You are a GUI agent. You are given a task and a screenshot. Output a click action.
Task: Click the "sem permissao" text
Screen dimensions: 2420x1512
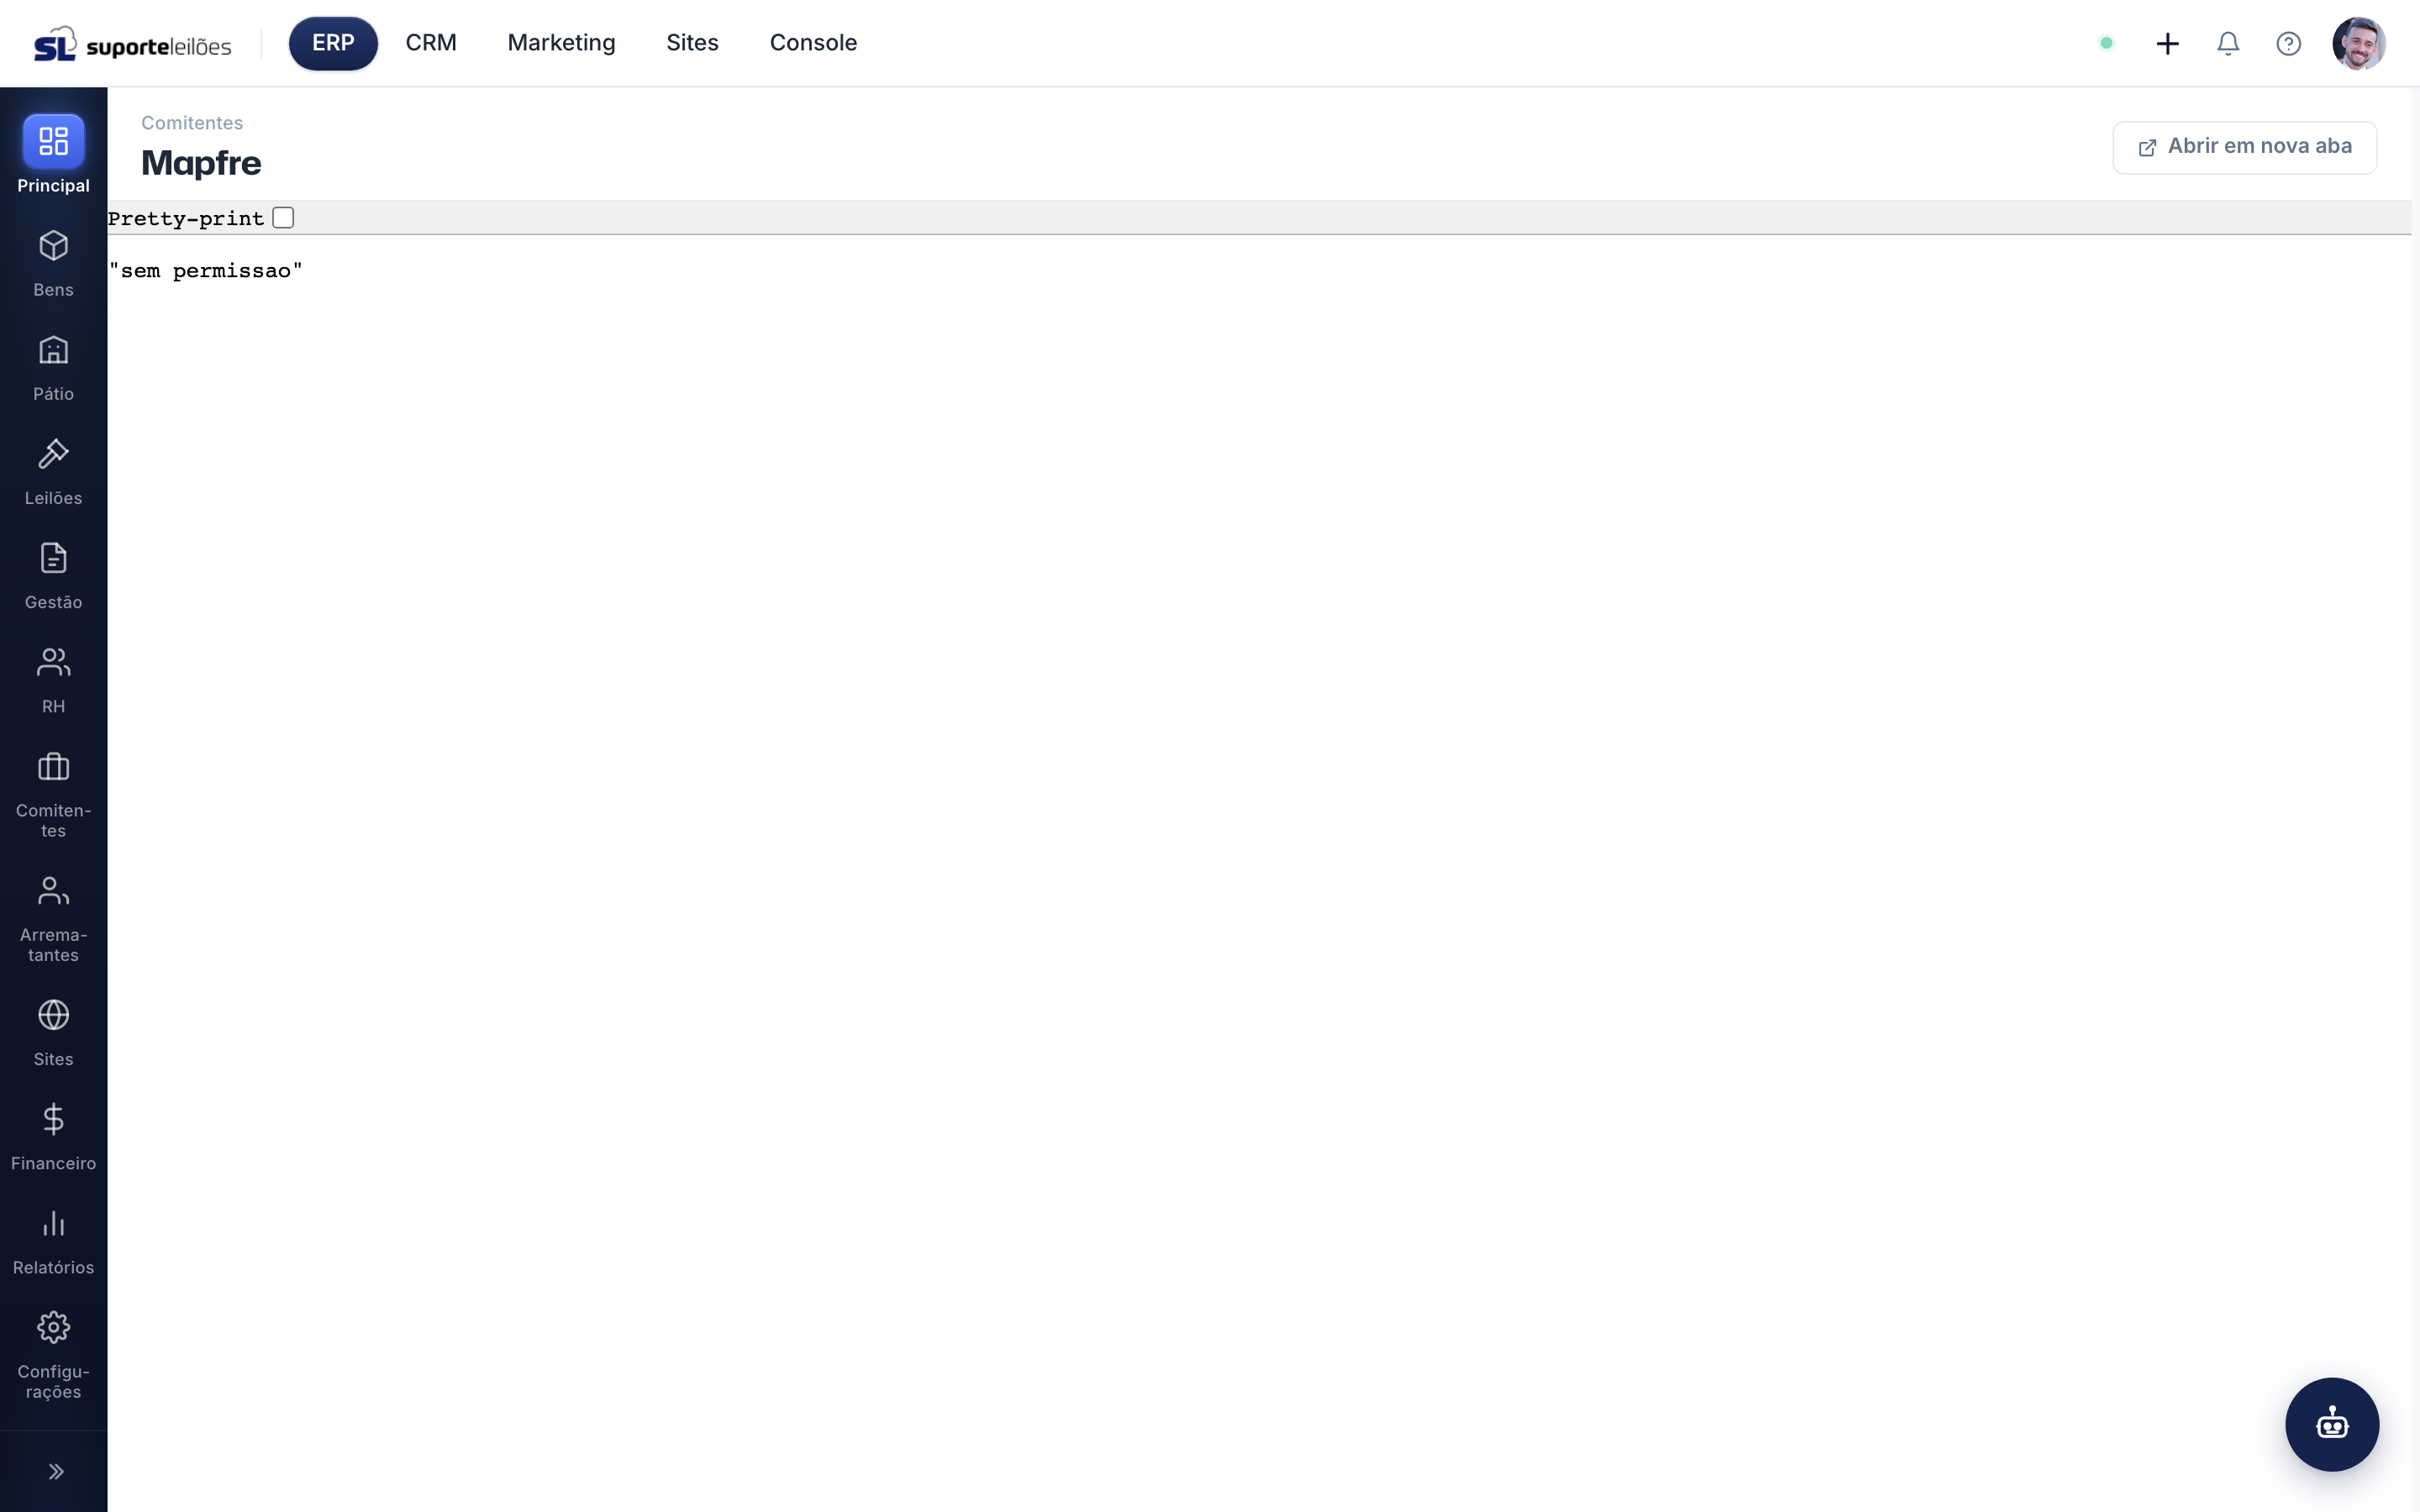[206, 271]
